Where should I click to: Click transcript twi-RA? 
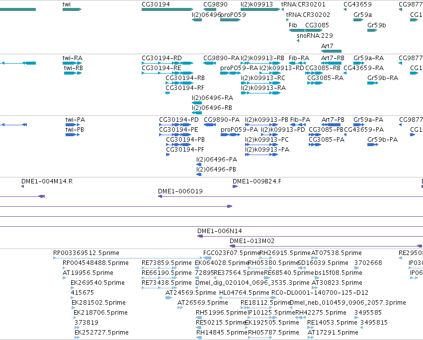[x=72, y=63]
